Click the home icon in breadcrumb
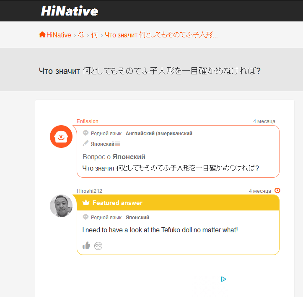The width and height of the screenshot is (303, 297). (x=42, y=35)
